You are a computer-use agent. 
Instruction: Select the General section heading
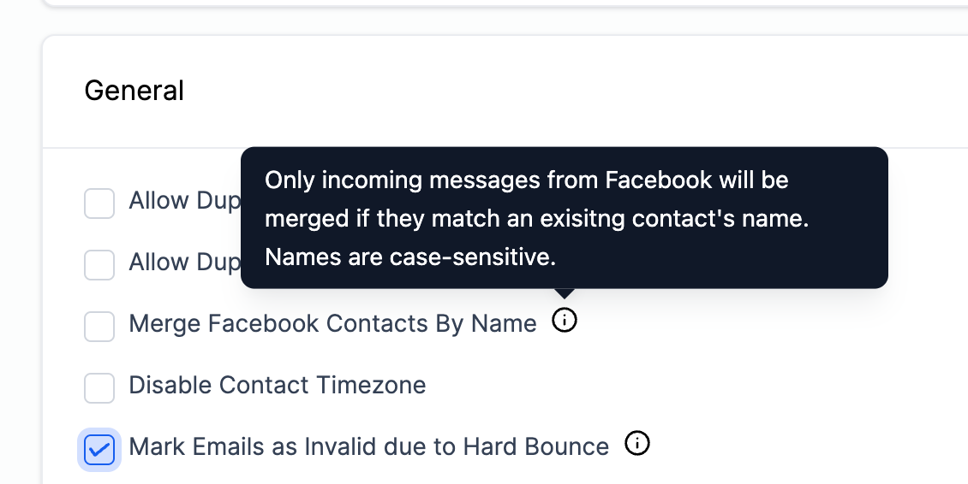tap(134, 91)
